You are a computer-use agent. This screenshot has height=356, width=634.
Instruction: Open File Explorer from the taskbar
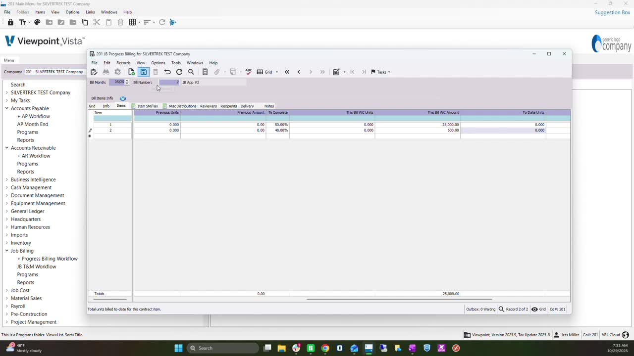click(x=281, y=348)
